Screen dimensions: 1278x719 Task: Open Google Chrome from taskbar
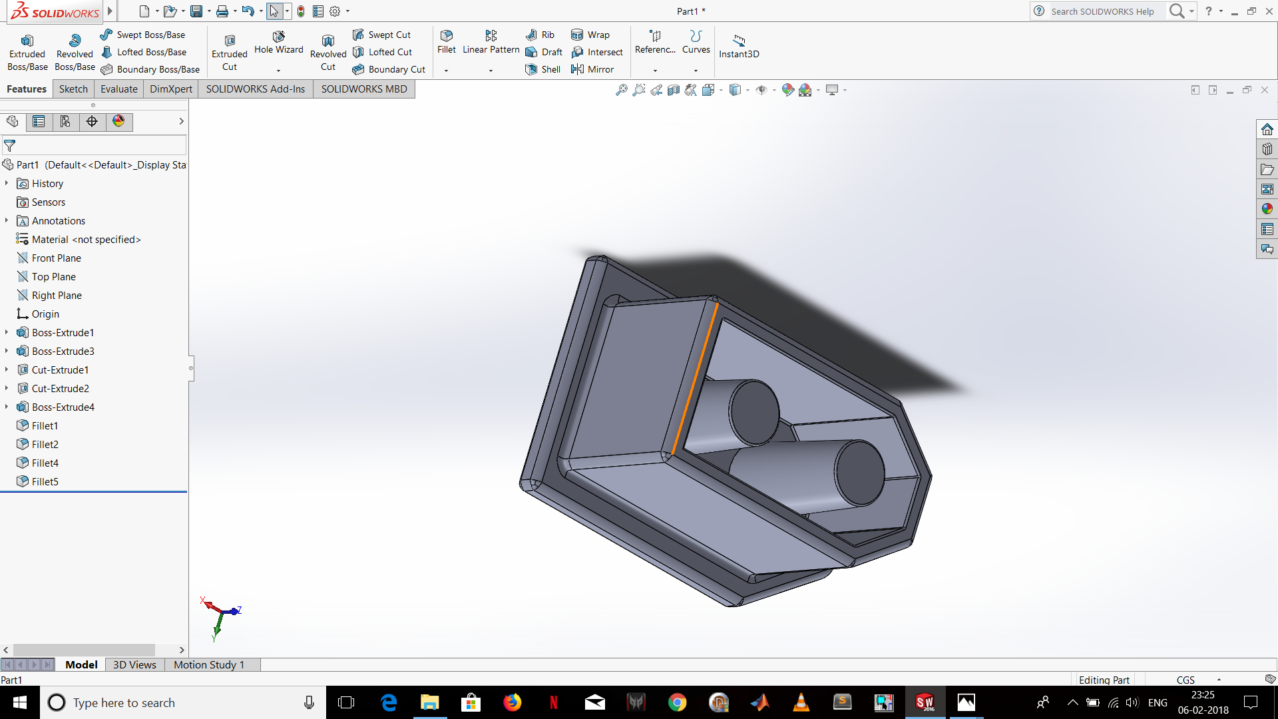[x=677, y=702]
